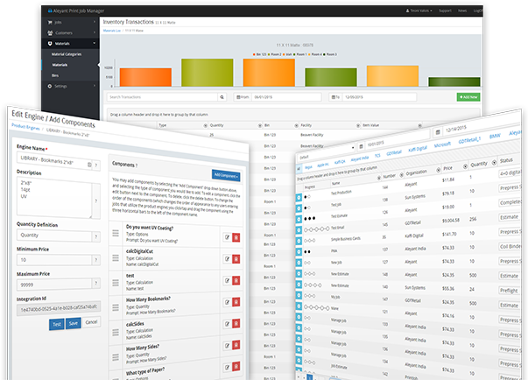Open the News link in top bar
Image resolution: width=528 pixels, height=380 pixels.
point(462,11)
